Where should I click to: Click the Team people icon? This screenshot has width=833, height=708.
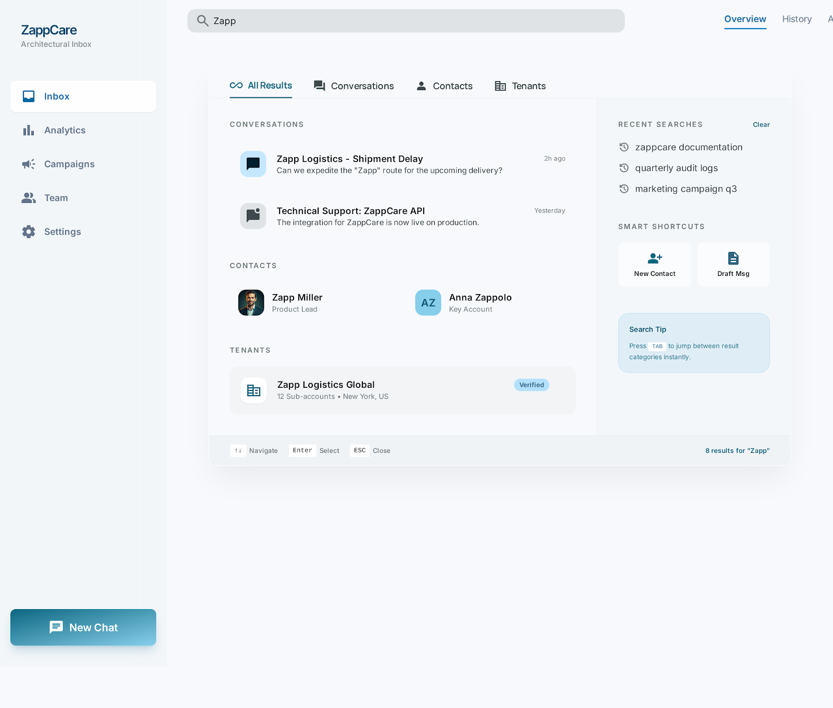tap(29, 198)
